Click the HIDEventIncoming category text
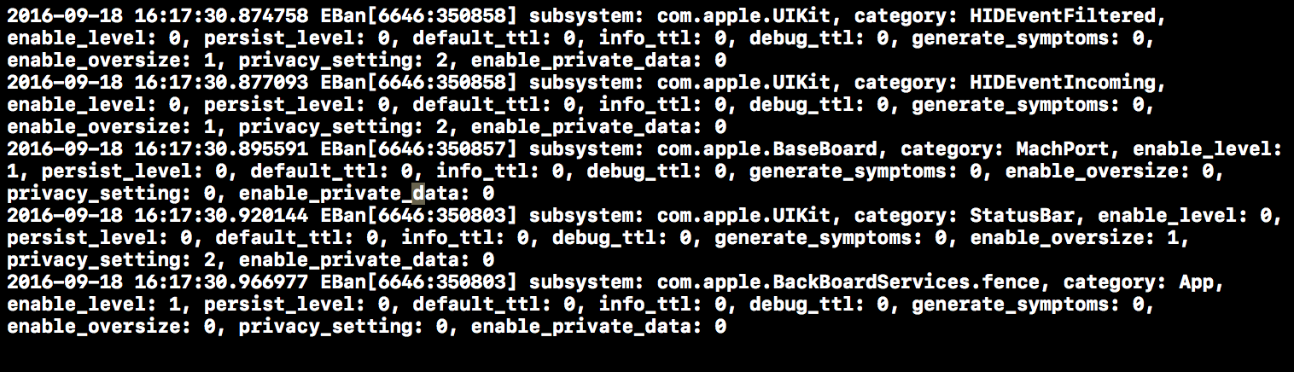Viewport: 1294px width, 372px height. (1062, 83)
